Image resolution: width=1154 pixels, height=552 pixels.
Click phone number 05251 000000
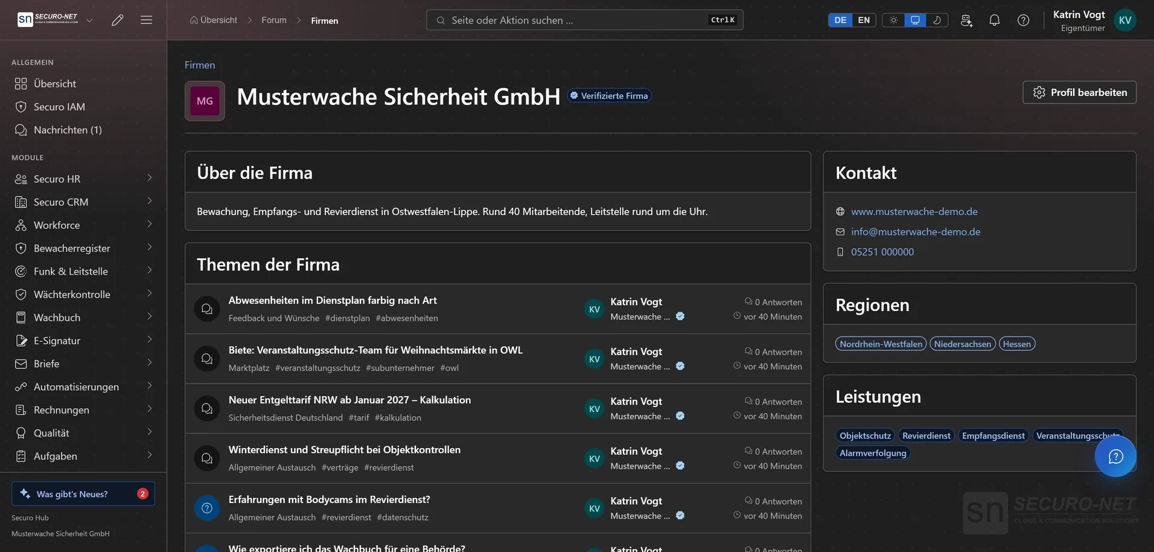click(x=882, y=252)
